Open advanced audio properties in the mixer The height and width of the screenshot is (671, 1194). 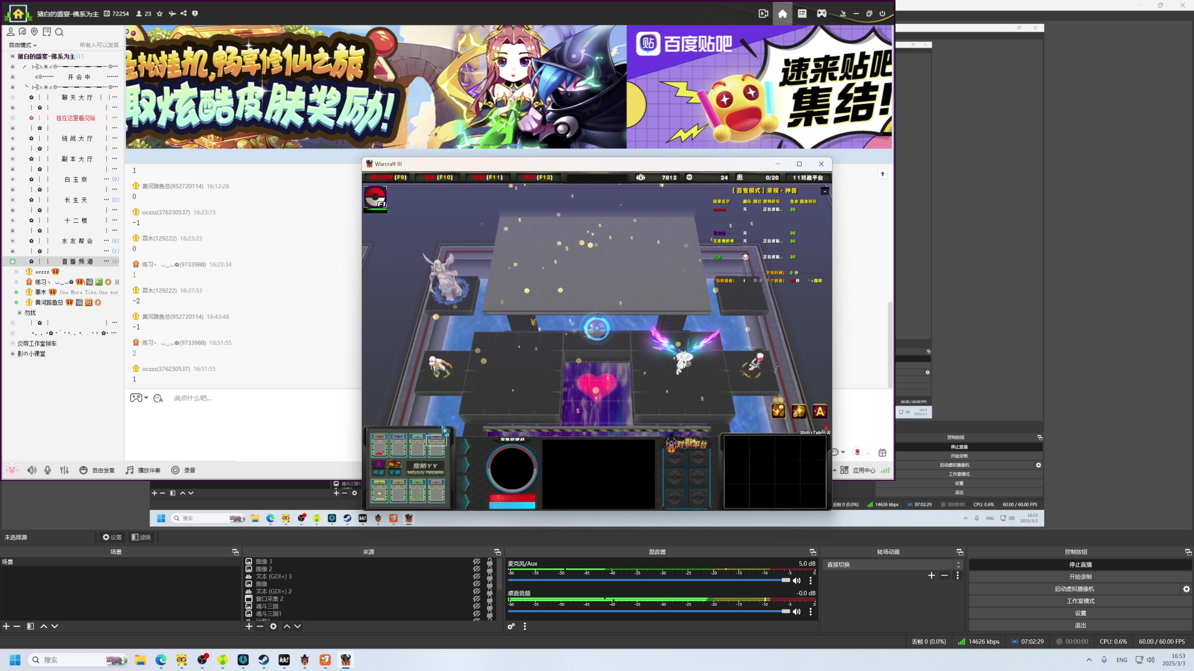[511, 626]
